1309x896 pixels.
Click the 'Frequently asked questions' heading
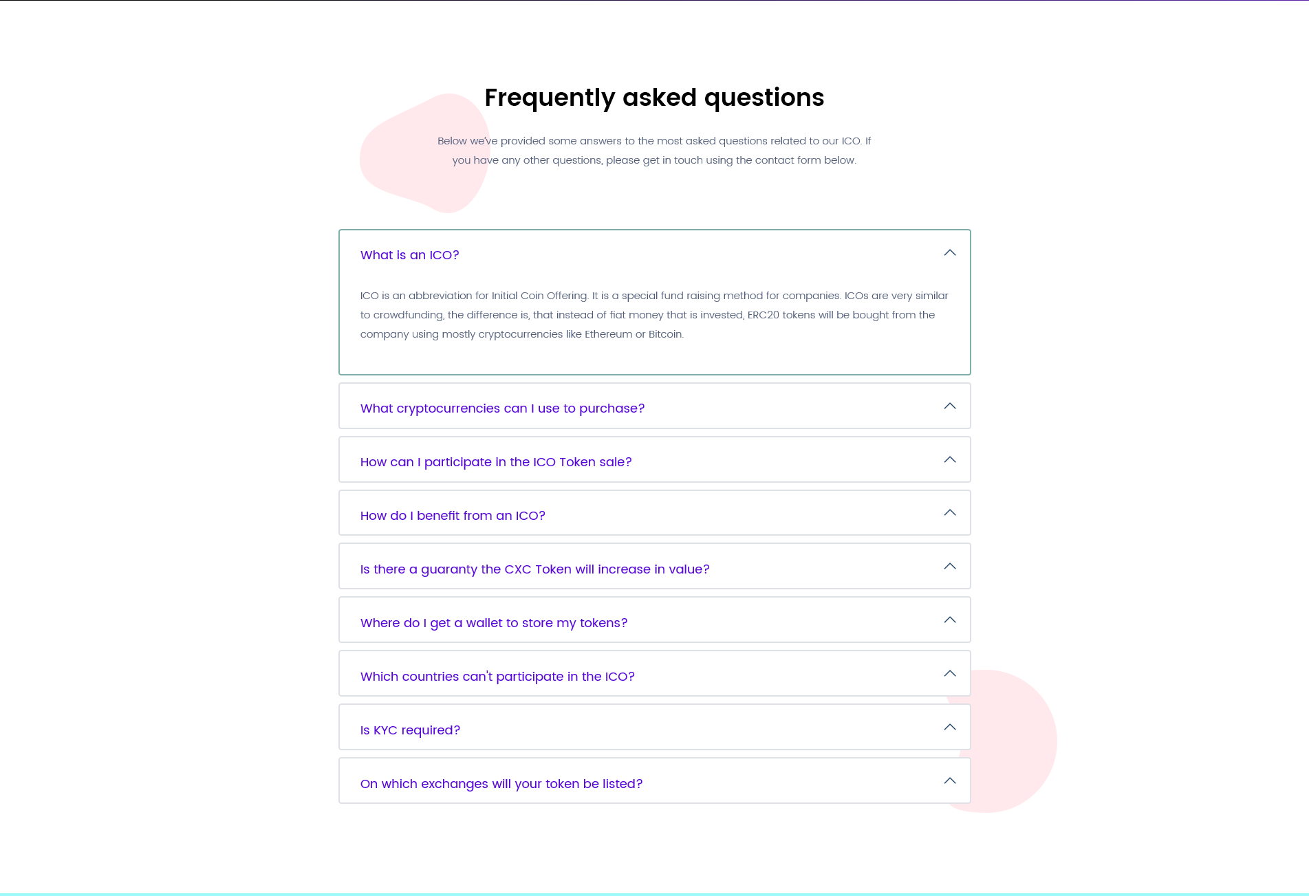[654, 98]
